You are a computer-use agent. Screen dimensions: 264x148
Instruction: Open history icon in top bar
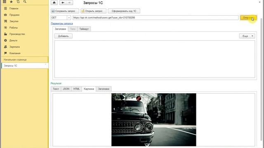point(18,2)
